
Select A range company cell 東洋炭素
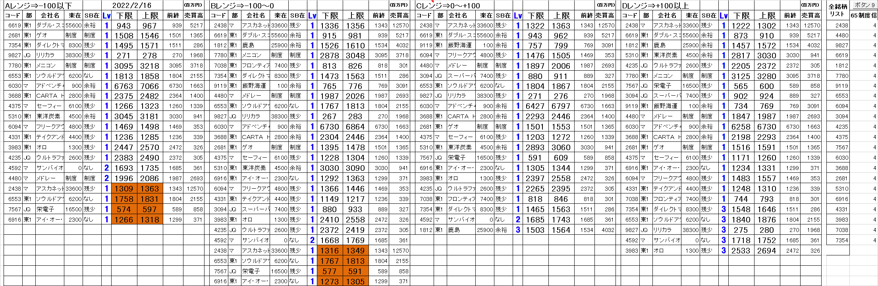point(50,116)
